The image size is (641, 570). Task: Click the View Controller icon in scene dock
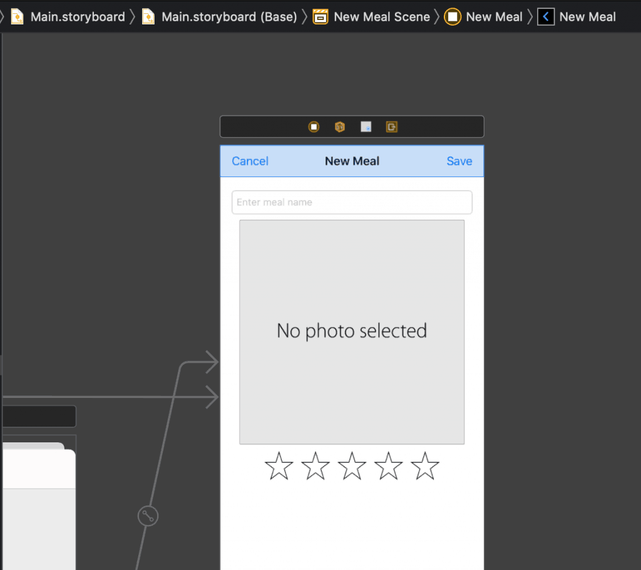click(314, 127)
